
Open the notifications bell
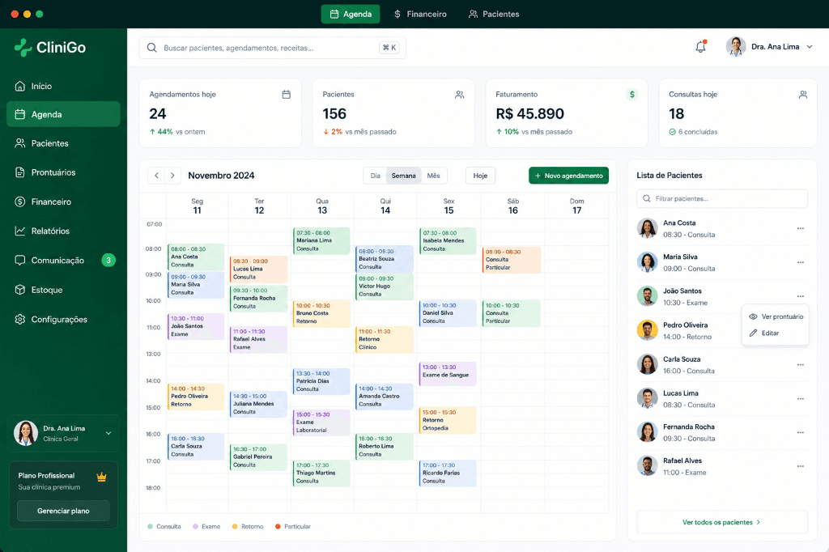click(700, 47)
